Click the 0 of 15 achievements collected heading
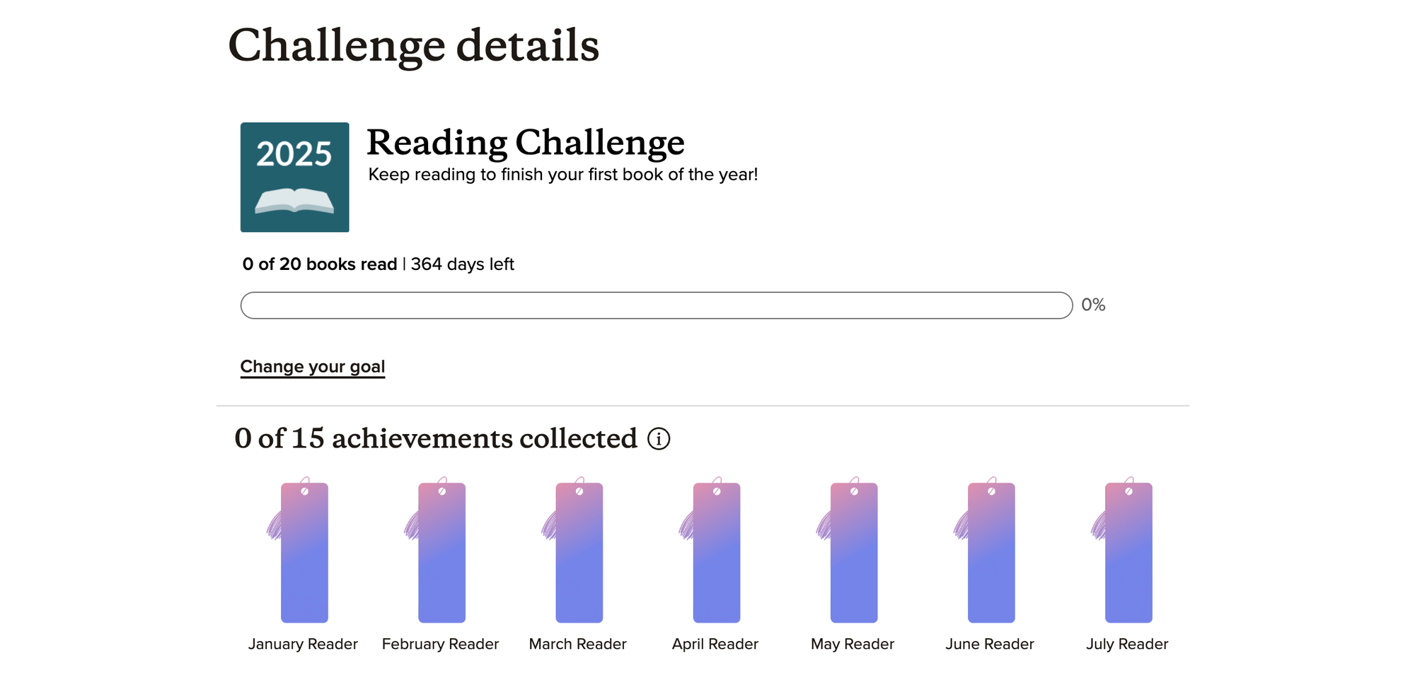This screenshot has width=1415, height=692. tap(437, 438)
